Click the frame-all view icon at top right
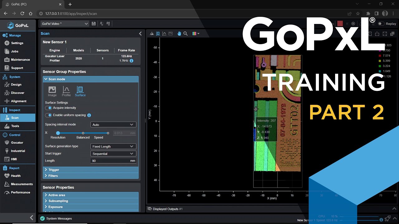Image resolution: width=399 pixels, height=224 pixels. 385,34
